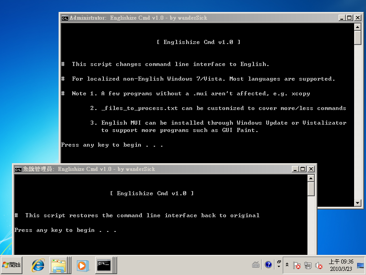This screenshot has height=275, width=366.
Task: Click scrollbar thumb in Administrator window
Action: click(x=358, y=38)
